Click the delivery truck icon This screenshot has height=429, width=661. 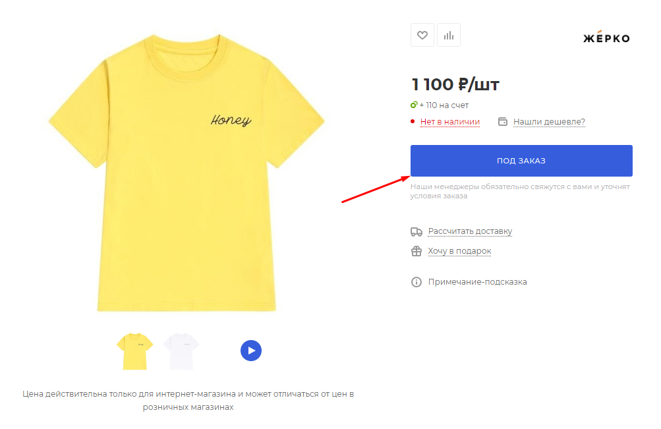pyautogui.click(x=416, y=232)
